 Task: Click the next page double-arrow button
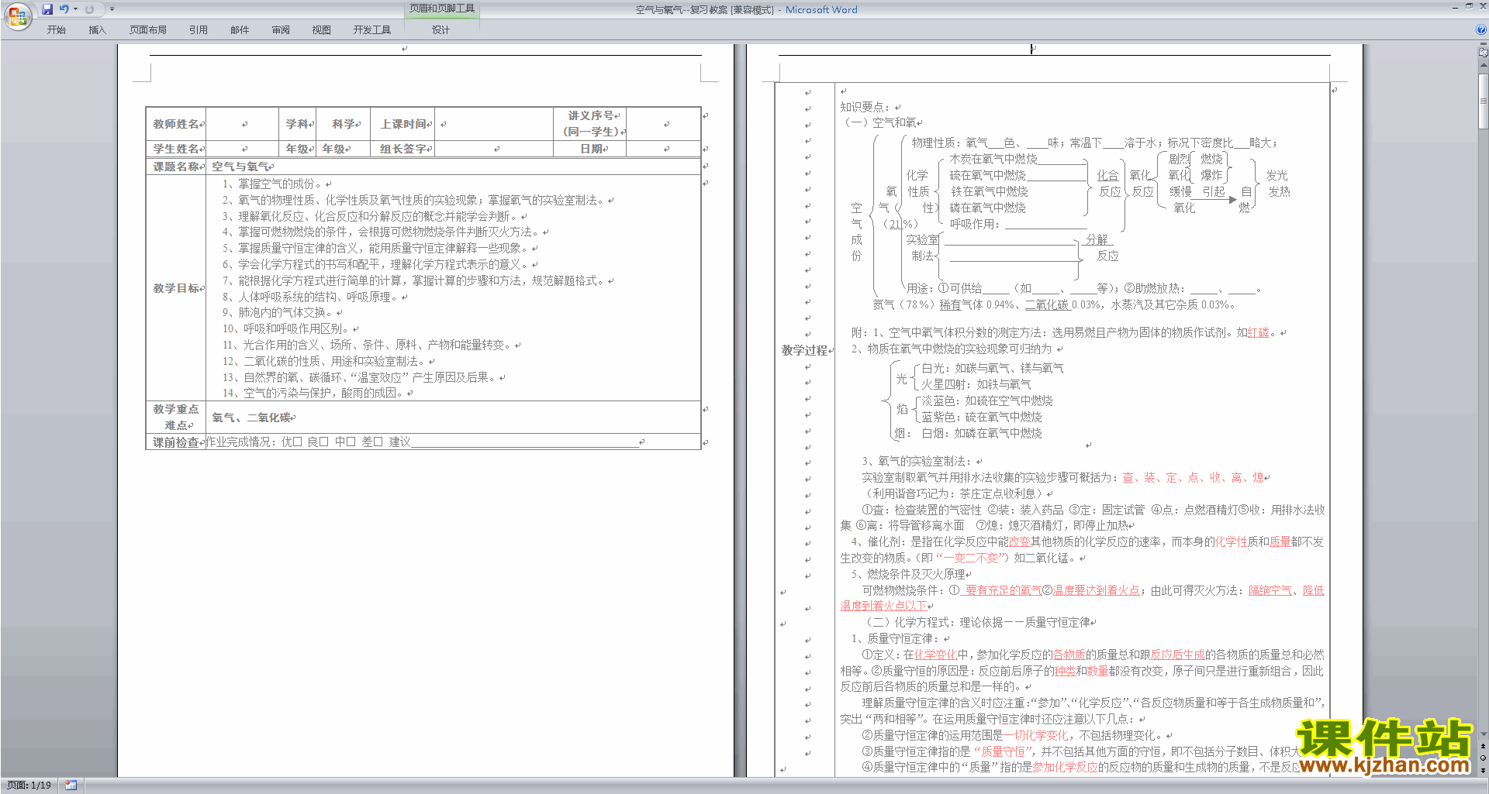pyautogui.click(x=1484, y=770)
